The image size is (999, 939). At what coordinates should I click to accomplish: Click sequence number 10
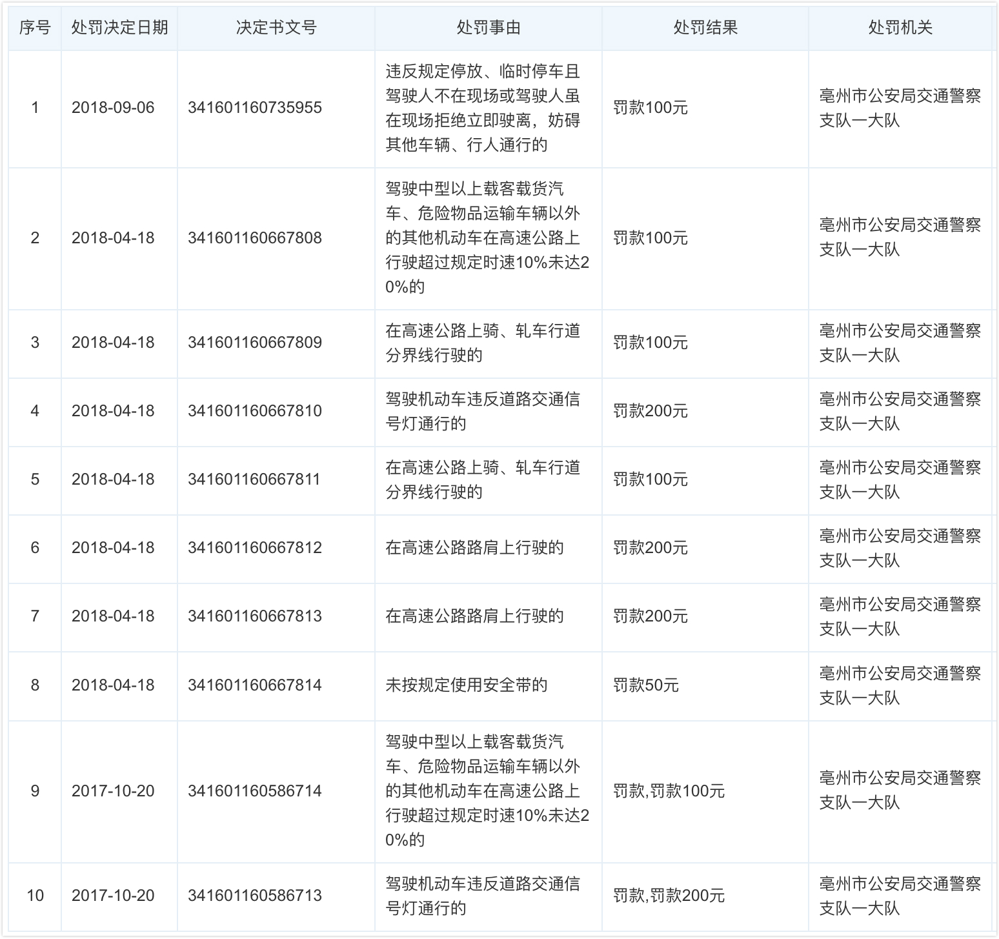(x=35, y=896)
